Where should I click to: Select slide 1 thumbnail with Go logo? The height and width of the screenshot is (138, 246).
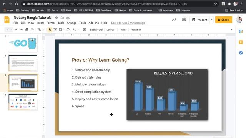(23, 43)
